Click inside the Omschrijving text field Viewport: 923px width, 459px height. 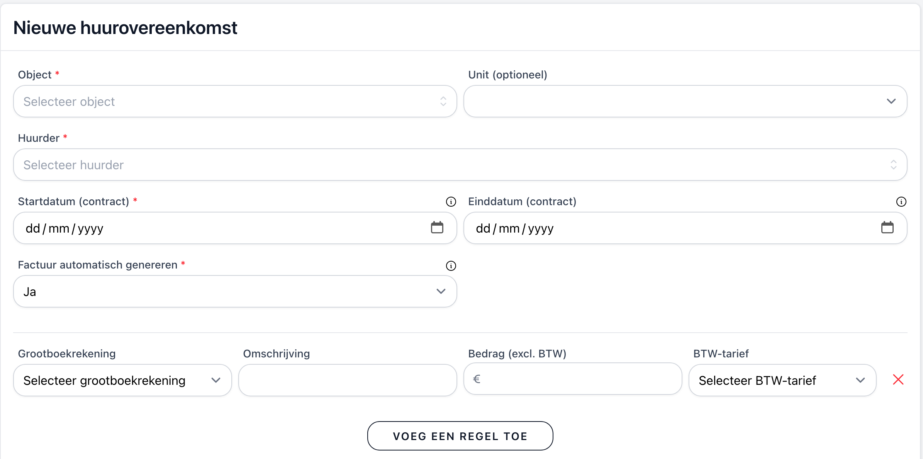click(x=347, y=380)
